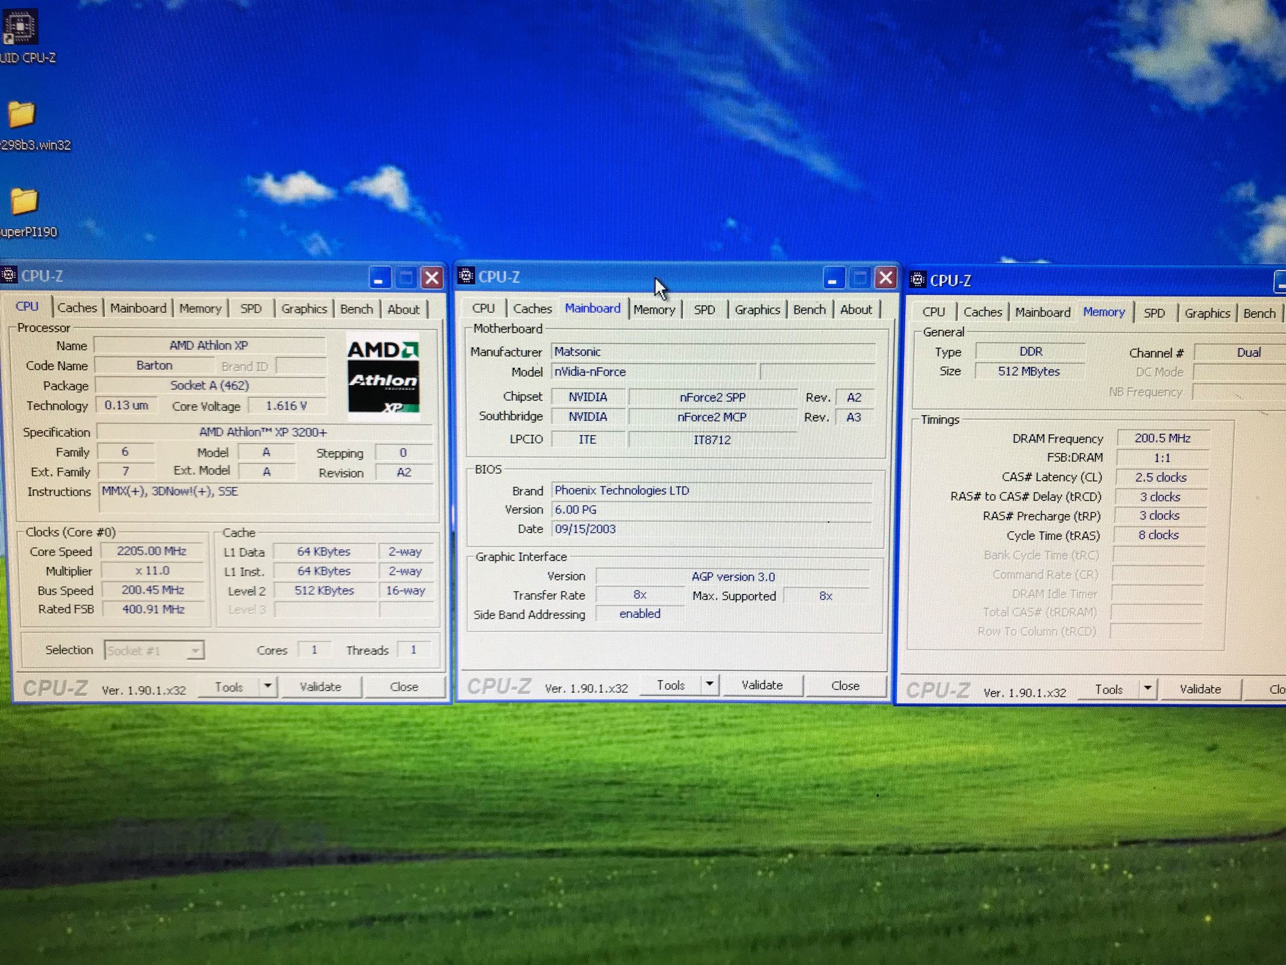Click Tools button in middle window
This screenshot has height=965, width=1286.
pyautogui.click(x=670, y=685)
